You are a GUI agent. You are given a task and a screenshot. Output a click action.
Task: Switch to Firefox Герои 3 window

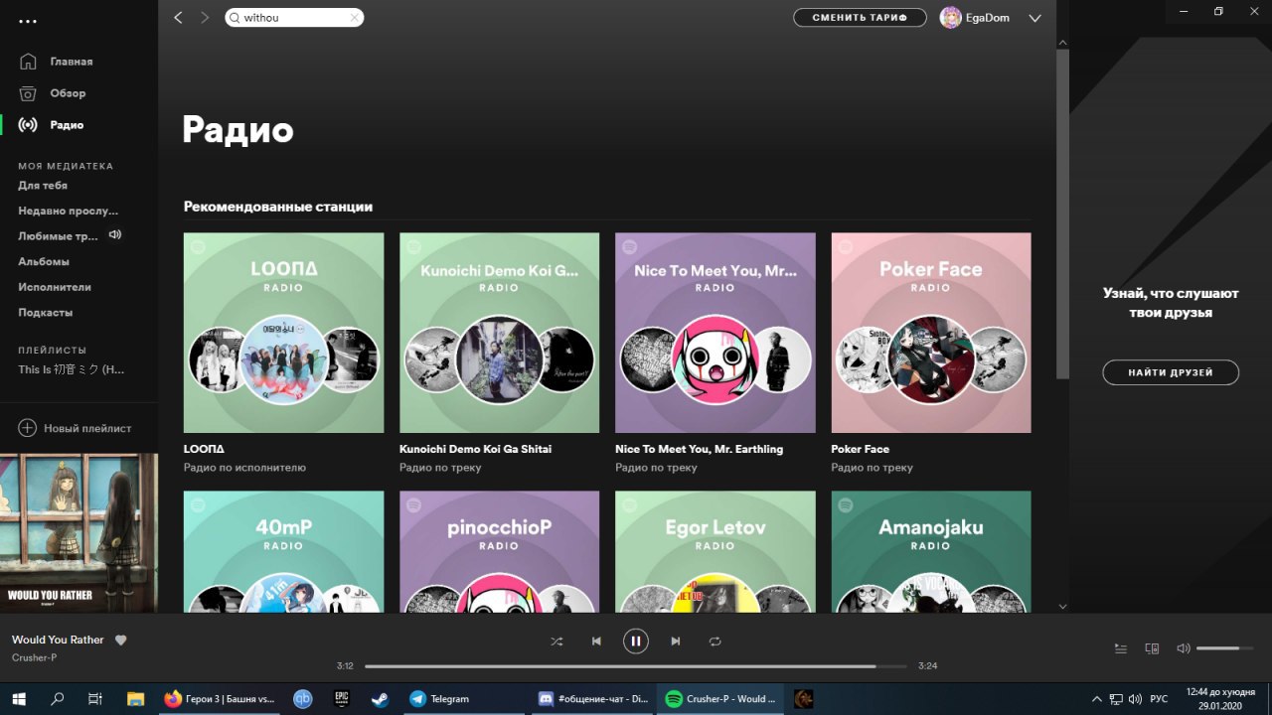click(220, 699)
